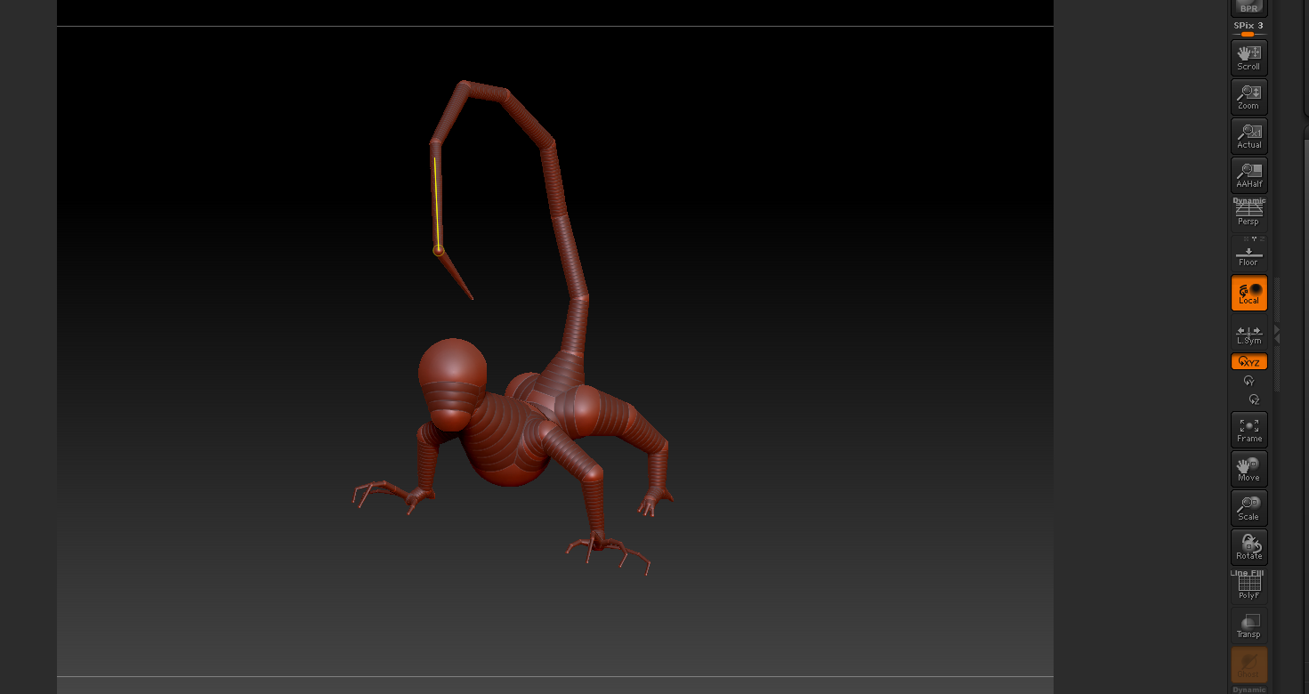Frame the mesh in the canvas

click(1248, 430)
